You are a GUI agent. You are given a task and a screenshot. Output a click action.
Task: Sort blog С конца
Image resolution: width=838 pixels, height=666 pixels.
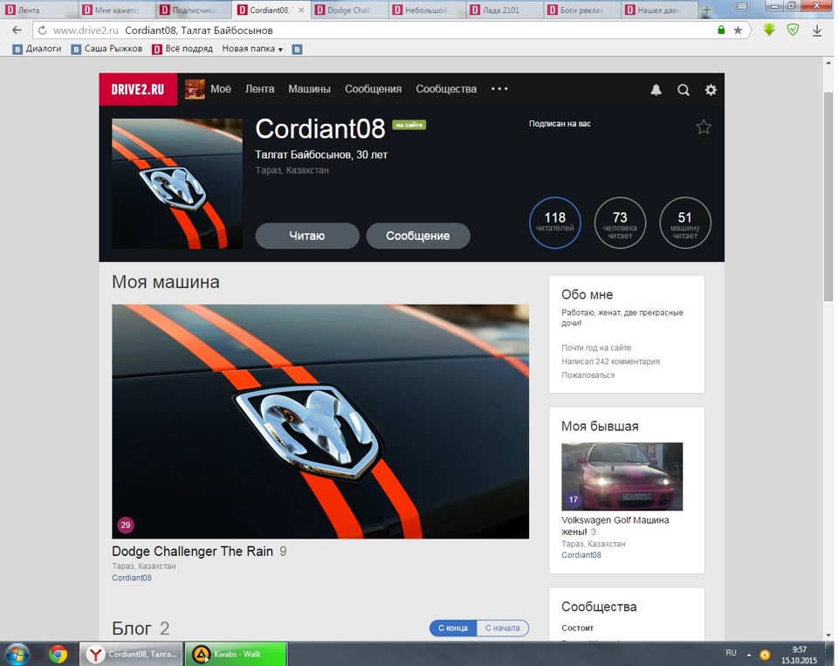(x=453, y=628)
